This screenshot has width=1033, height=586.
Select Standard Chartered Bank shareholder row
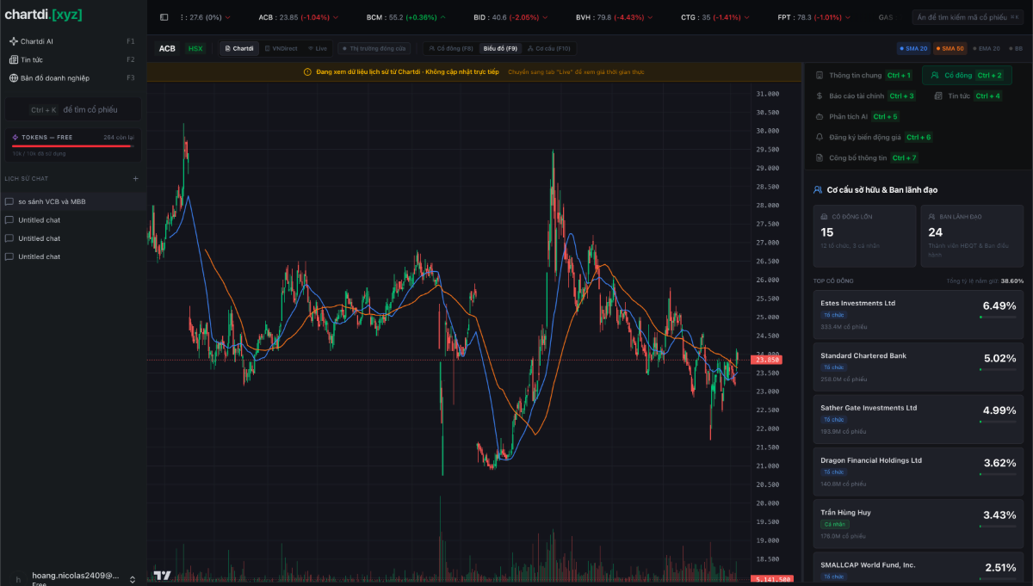point(919,367)
